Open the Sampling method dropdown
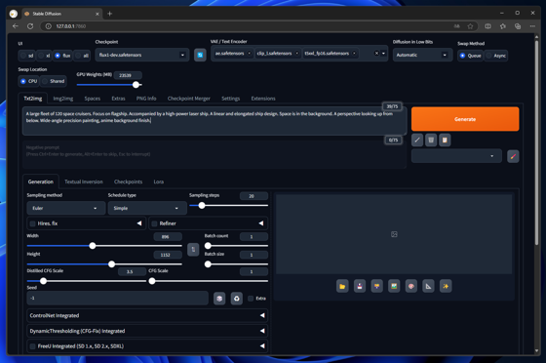This screenshot has height=363, width=546. point(66,208)
